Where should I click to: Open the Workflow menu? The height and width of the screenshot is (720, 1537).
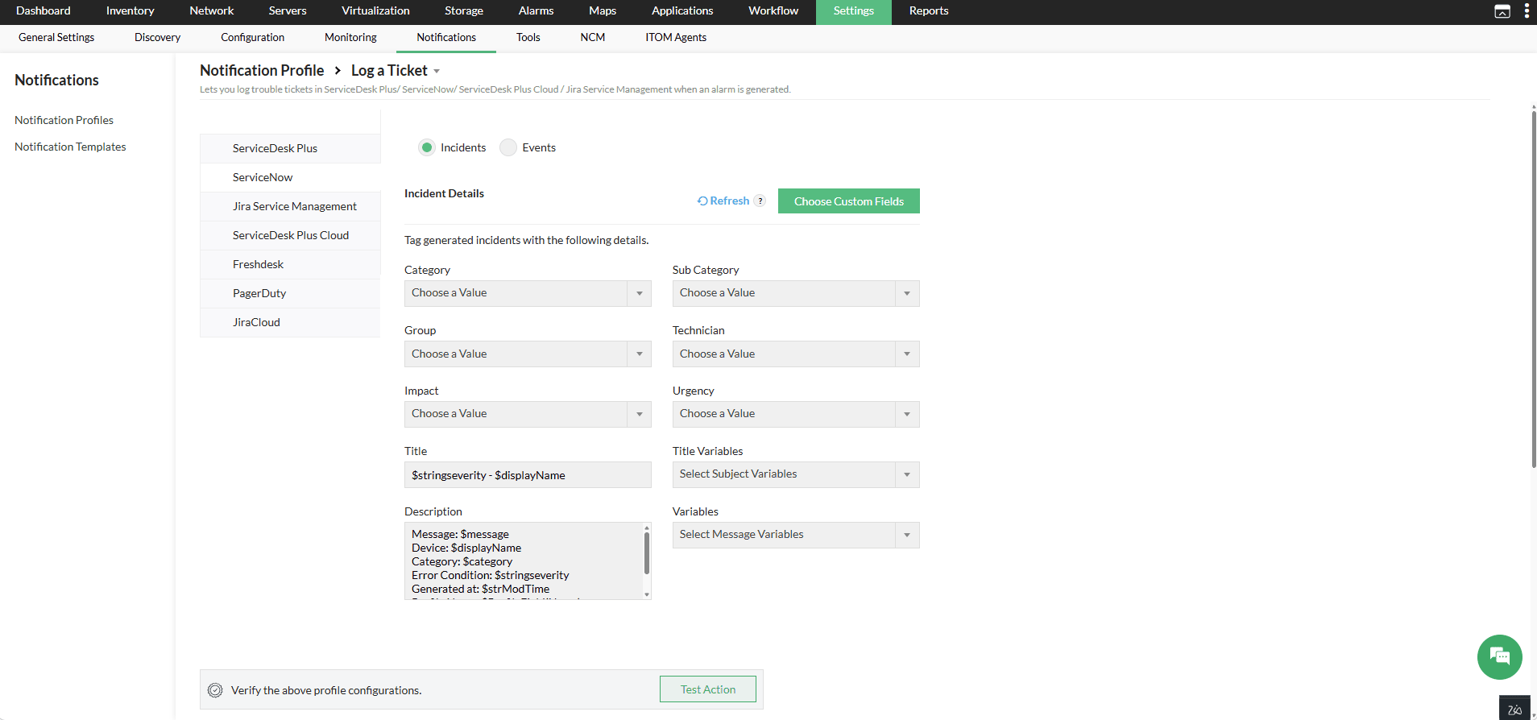[773, 11]
